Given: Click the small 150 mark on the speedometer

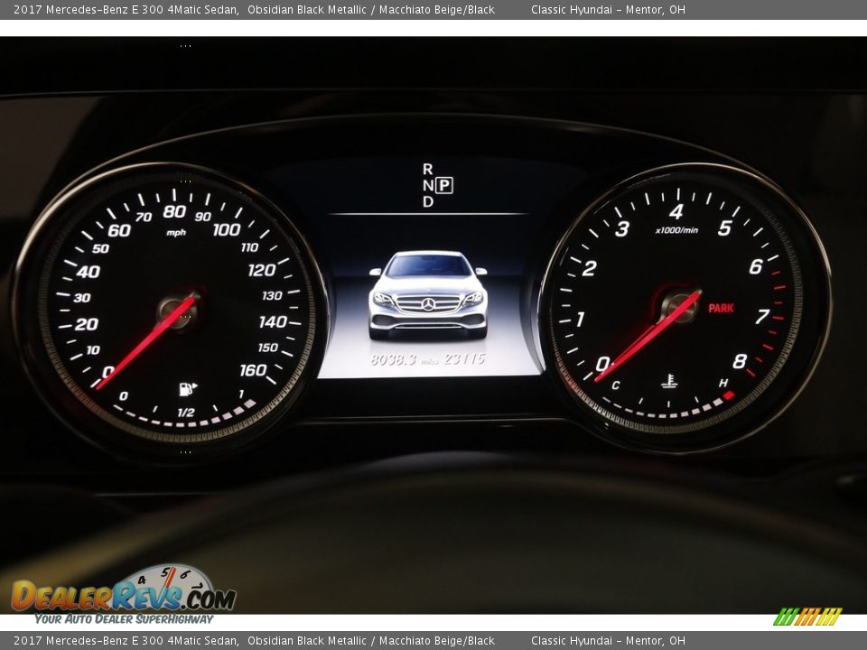Looking at the screenshot, I should point(267,347).
